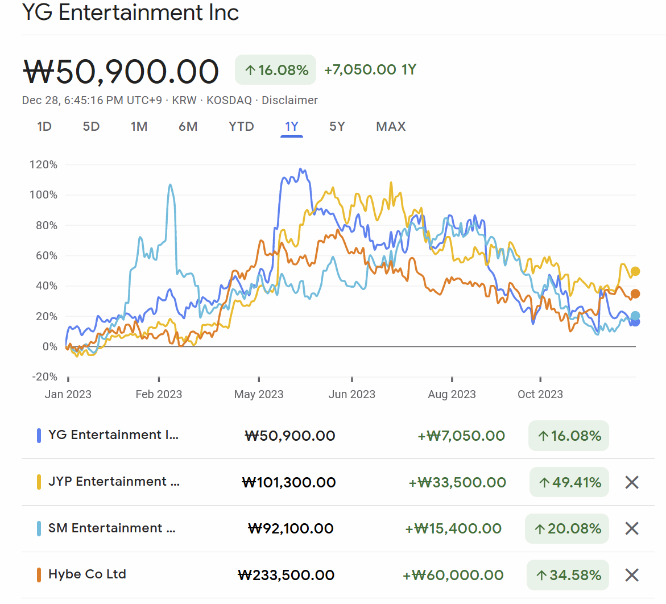Screen dimensions: 666x604
Task: Open the MAX time range
Action: [391, 126]
